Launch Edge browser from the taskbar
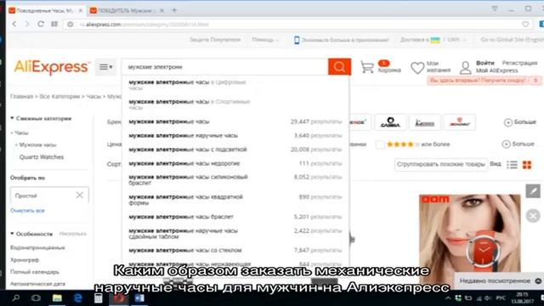Image resolution: width=544 pixels, height=306 pixels. point(77,298)
